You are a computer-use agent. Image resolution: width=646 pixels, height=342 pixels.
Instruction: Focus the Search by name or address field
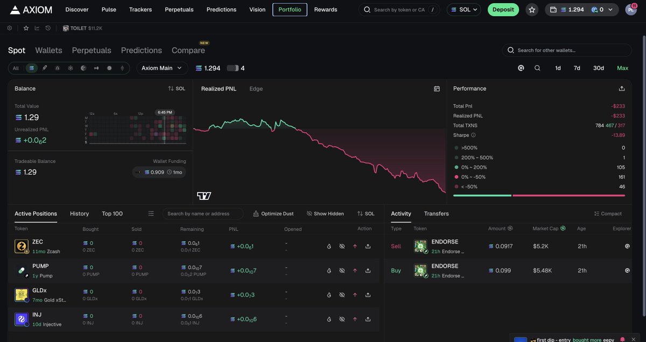click(203, 213)
